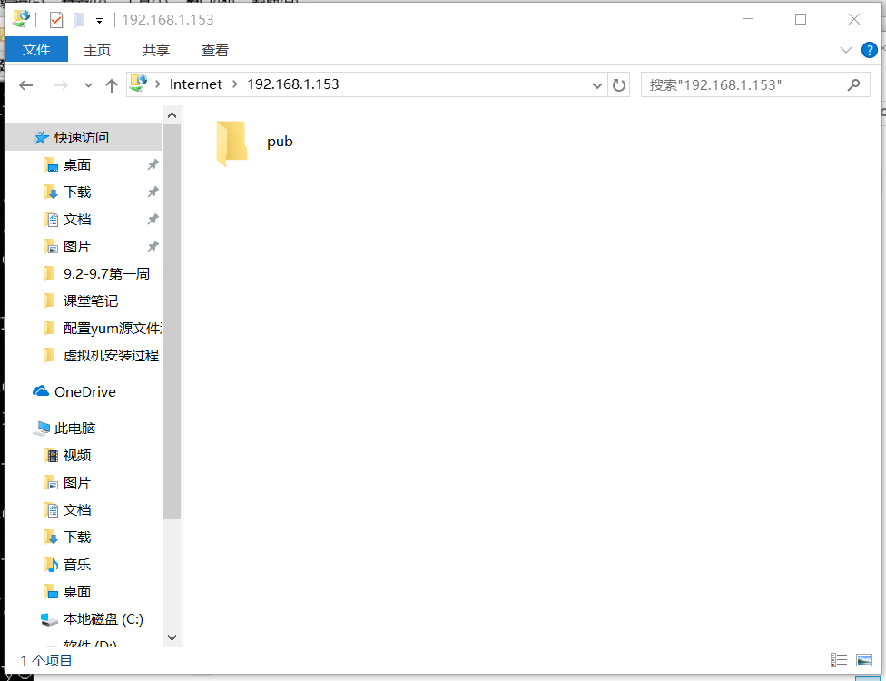886x681 pixels.
Task: Click the navigation pane scrollbar thumb
Action: tap(172, 321)
